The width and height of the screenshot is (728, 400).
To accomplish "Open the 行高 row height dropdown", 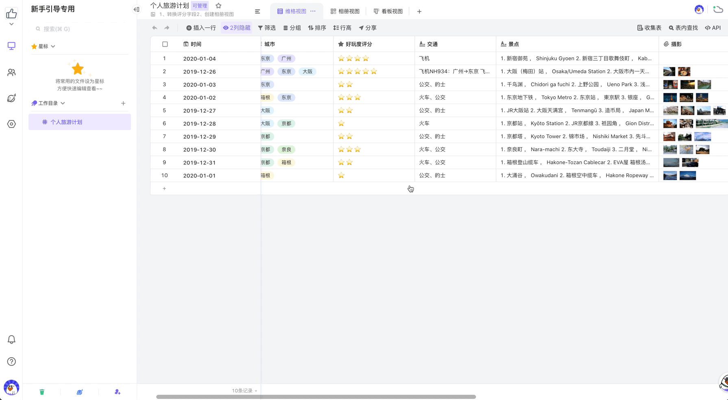I will click(342, 28).
